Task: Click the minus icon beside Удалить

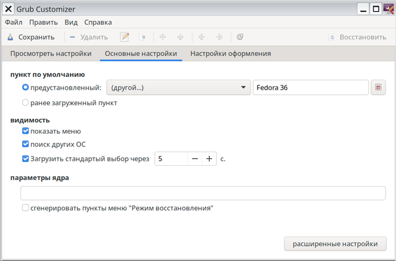Action: coord(72,37)
